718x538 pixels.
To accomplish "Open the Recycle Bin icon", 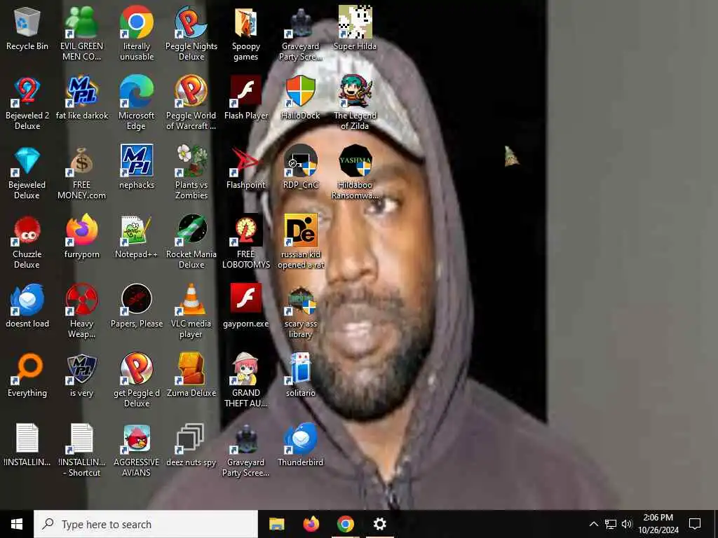I will pyautogui.click(x=27, y=23).
